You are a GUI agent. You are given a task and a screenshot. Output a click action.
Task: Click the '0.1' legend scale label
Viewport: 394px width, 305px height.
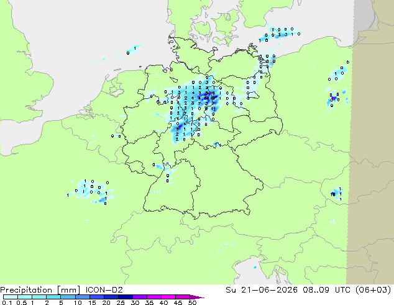tap(7, 303)
